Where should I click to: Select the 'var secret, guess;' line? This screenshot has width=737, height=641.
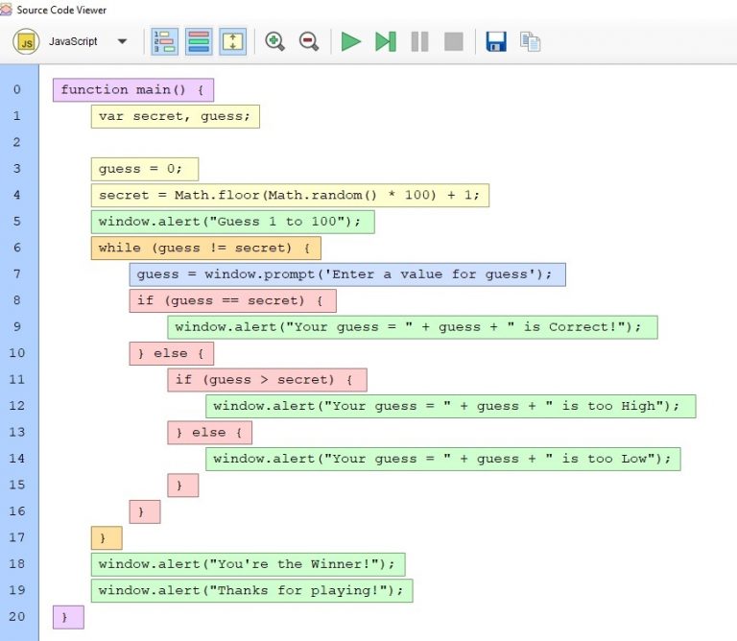[x=176, y=116]
